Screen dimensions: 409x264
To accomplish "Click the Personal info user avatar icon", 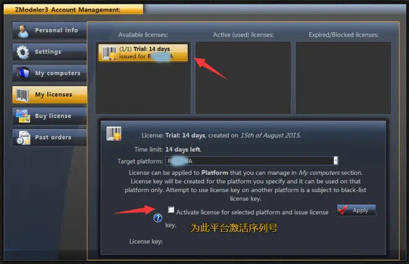I will [23, 30].
